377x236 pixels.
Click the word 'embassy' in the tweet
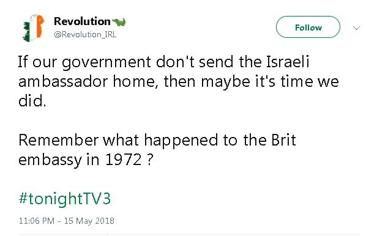(50, 160)
